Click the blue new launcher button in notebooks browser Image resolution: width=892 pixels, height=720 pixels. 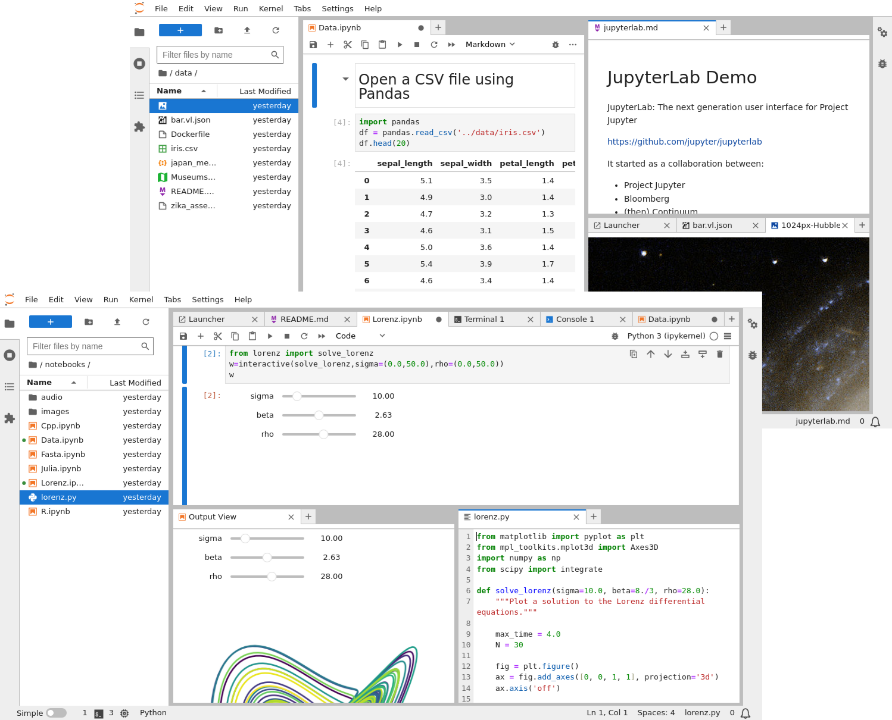(51, 322)
